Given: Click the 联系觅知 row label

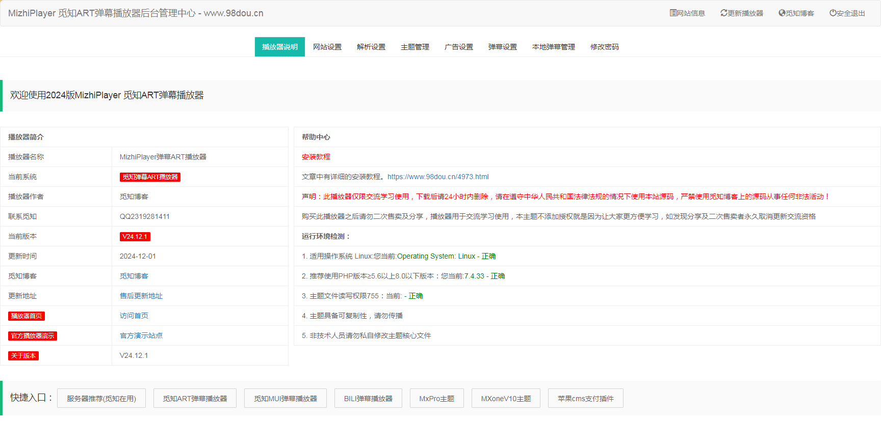Looking at the screenshot, I should (x=22, y=216).
